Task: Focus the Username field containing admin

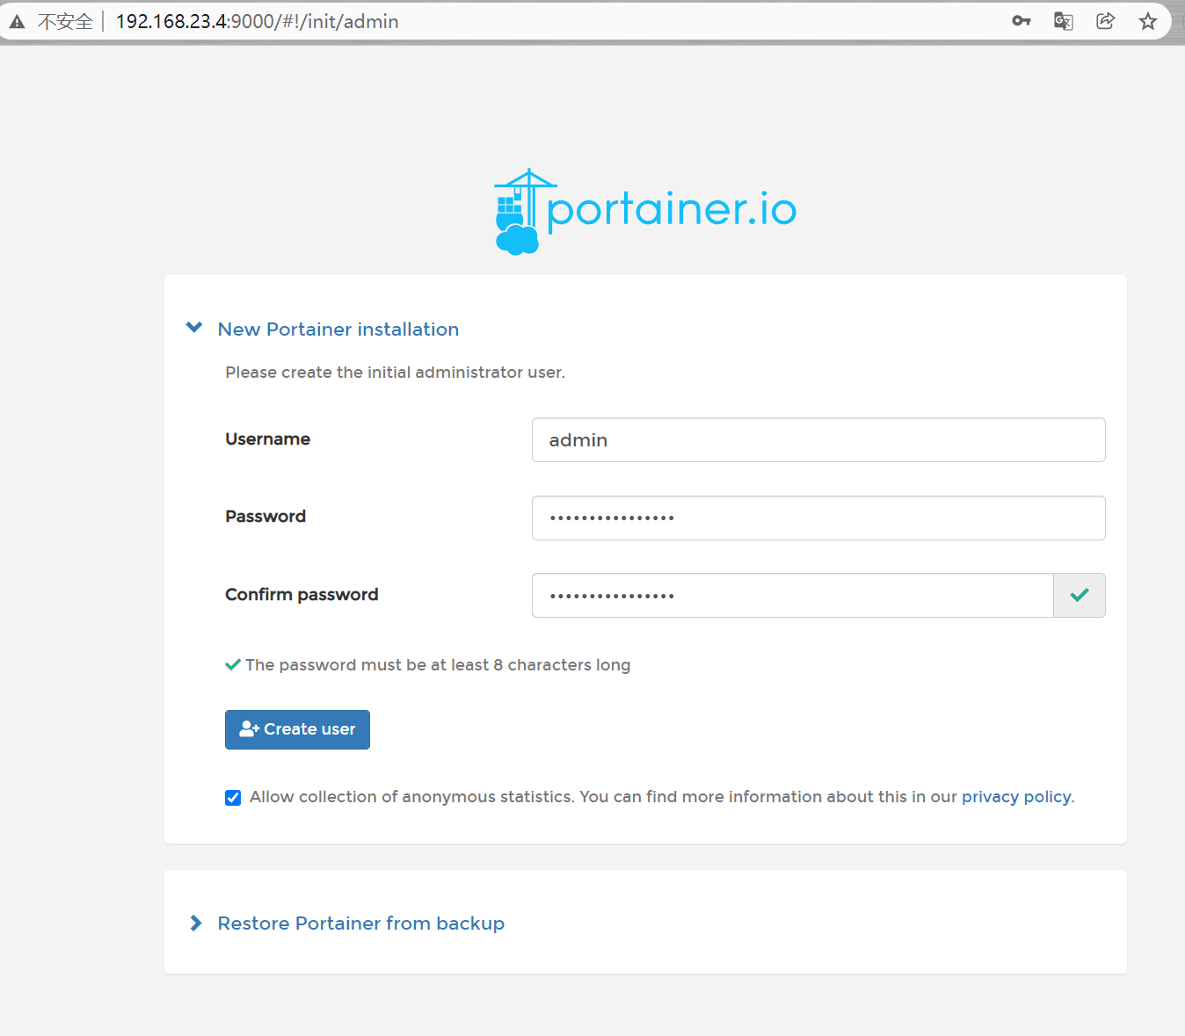Action: click(x=818, y=439)
